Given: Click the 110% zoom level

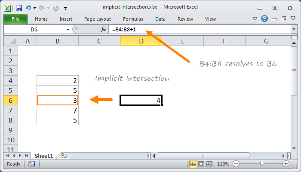Looking at the screenshot, I should point(223,164).
